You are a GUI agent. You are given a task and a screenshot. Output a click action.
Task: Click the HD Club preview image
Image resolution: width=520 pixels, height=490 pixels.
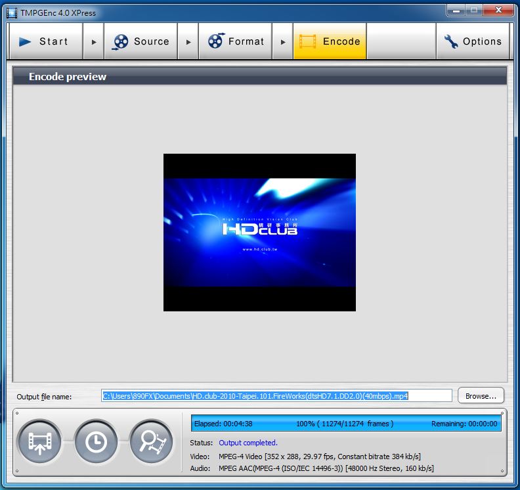(259, 233)
